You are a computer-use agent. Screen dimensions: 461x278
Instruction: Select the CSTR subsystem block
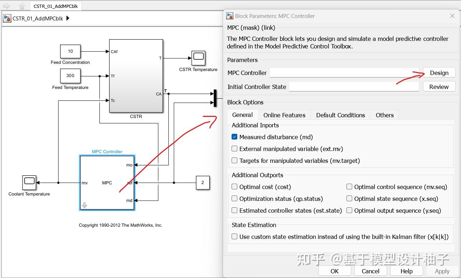click(x=136, y=75)
